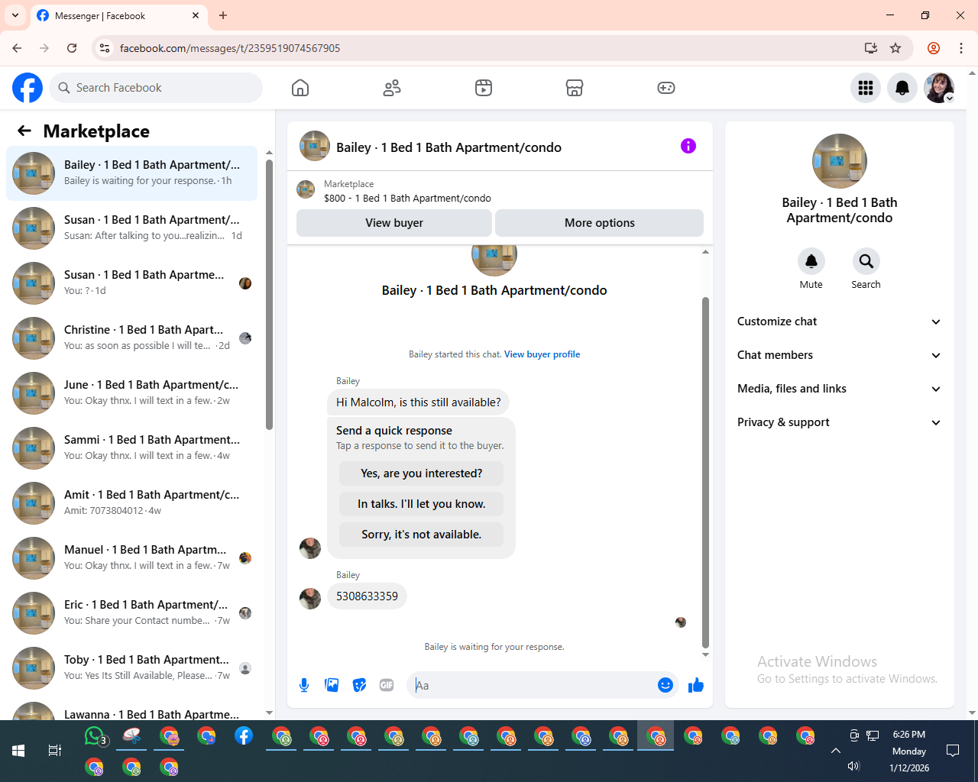978x782 pixels.
Task: Open the $800 - 1 Bed 1 Bath Apartment/condo listing
Action: [407, 198]
